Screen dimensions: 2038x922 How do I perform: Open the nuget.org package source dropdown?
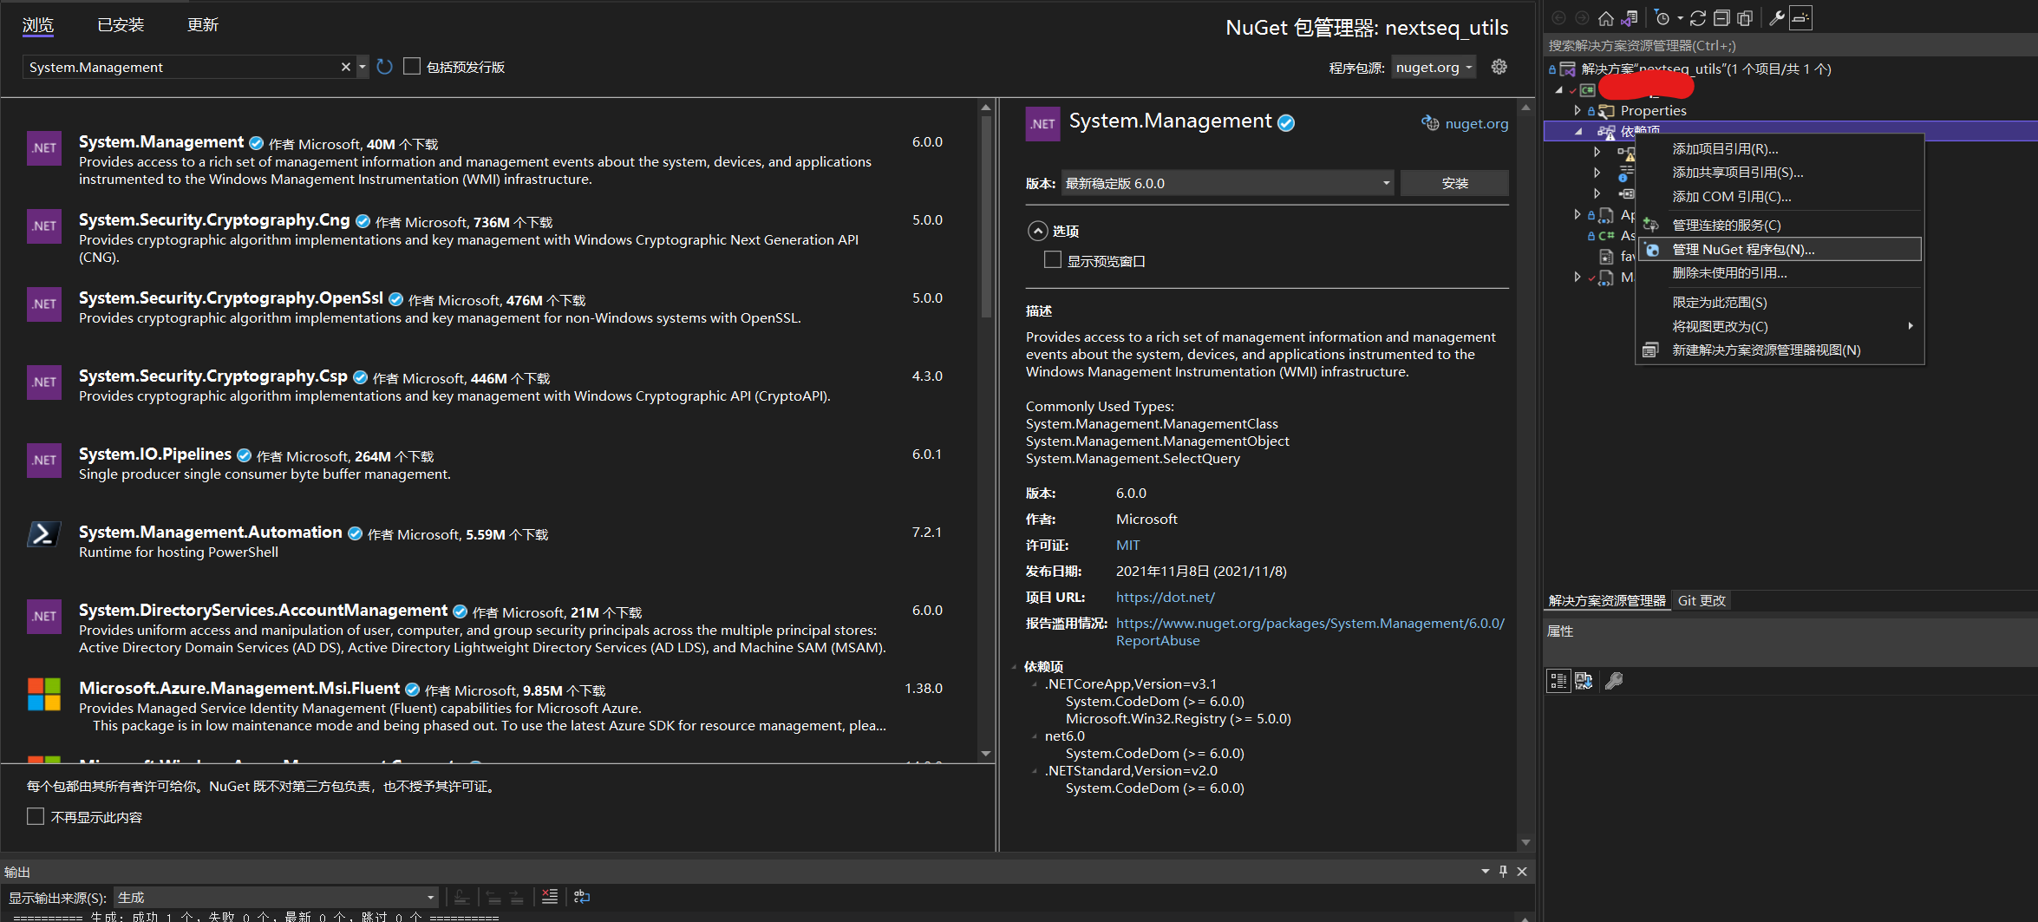point(1433,67)
